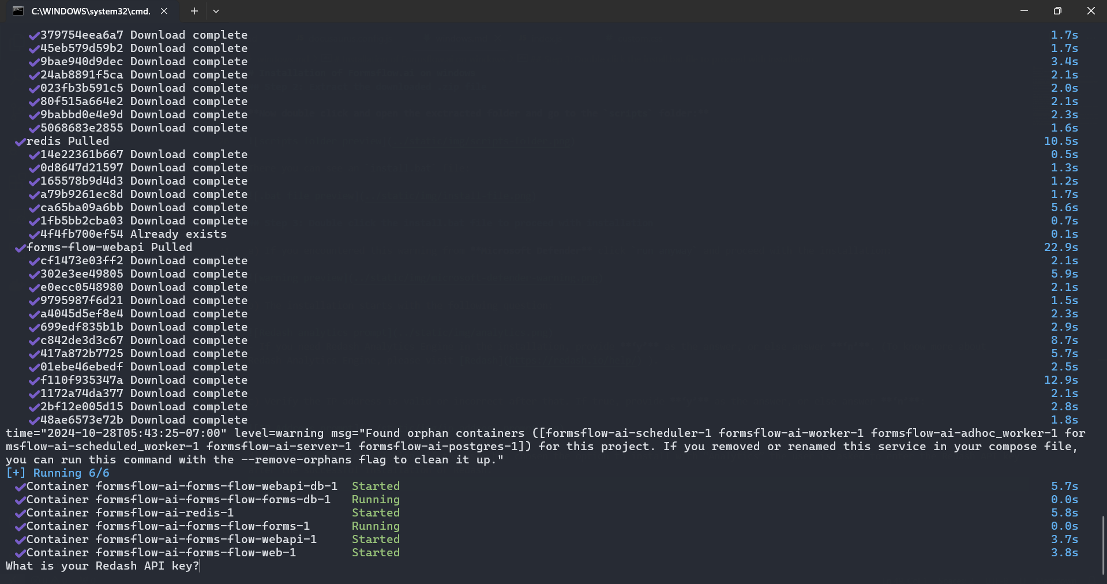This screenshot has height=584, width=1107.
Task: Click the checkmark beside "forms-flow-webapi Pulled"
Action: click(21, 247)
